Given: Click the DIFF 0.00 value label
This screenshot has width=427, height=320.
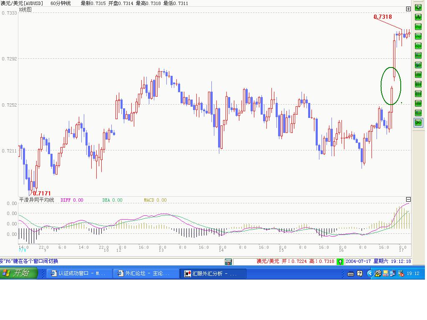Looking at the screenshot, I should point(72,200).
